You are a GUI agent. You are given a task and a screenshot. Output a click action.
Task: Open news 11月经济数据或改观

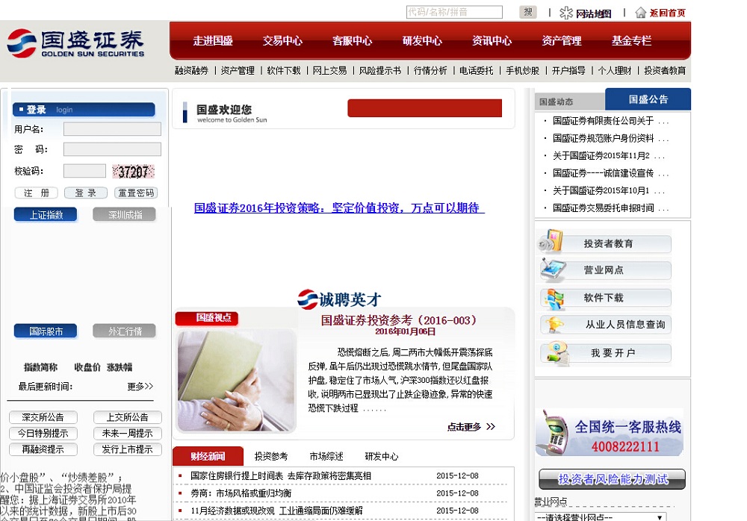pyautogui.click(x=277, y=511)
